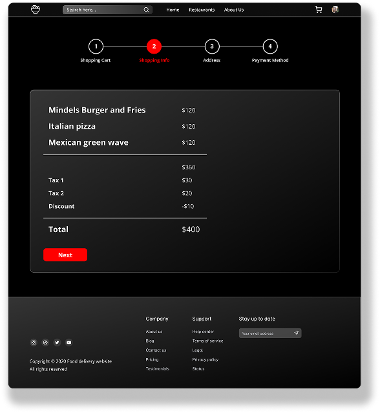380x413 pixels.
Task: Click 'Mindels Burger and Fries' item
Action: [97, 110]
